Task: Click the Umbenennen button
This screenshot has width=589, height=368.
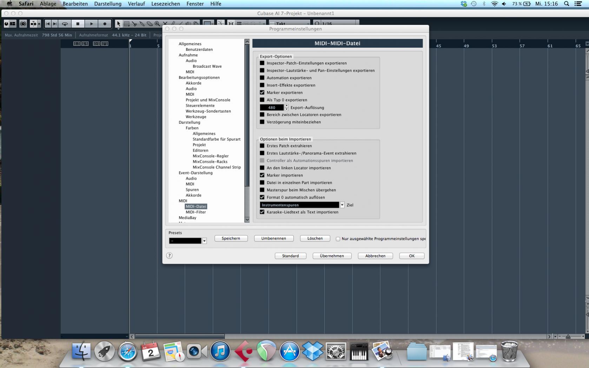Action: pos(274,239)
